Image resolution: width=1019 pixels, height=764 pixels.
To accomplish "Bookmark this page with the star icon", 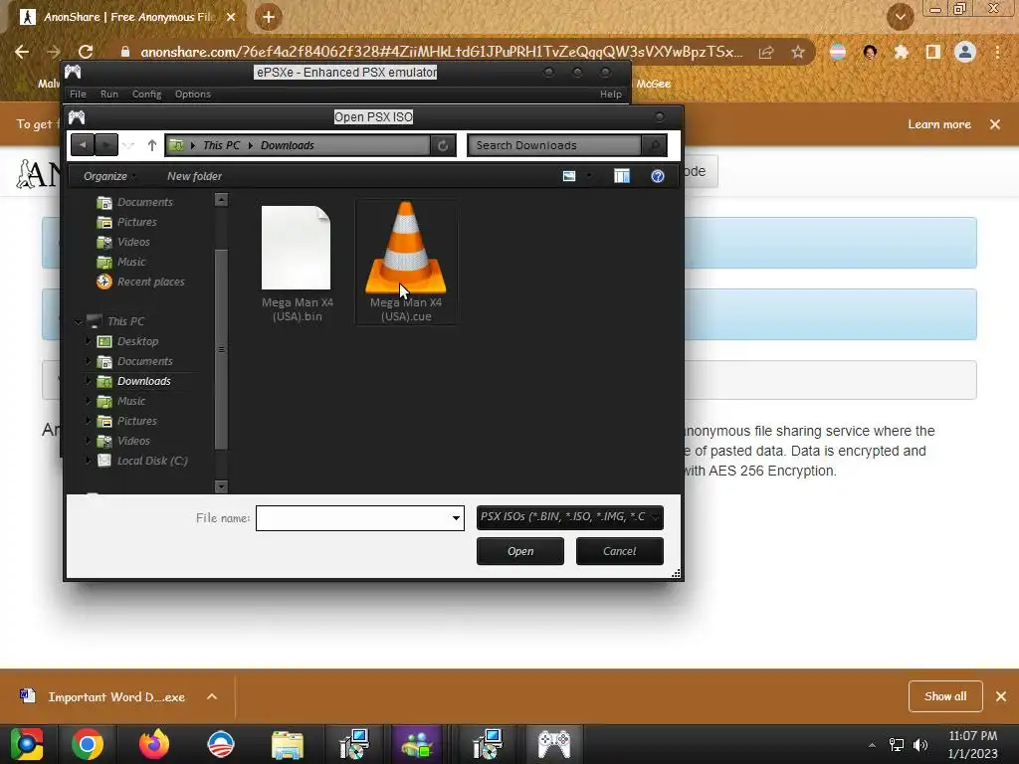I will pos(798,52).
